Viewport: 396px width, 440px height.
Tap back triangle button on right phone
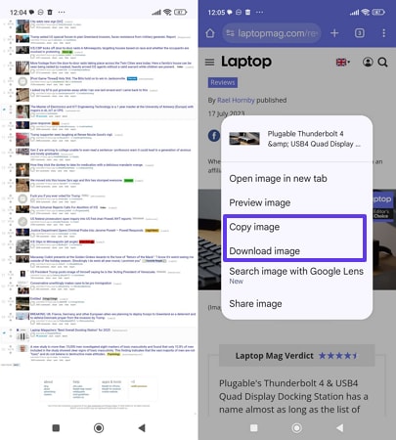339,427
